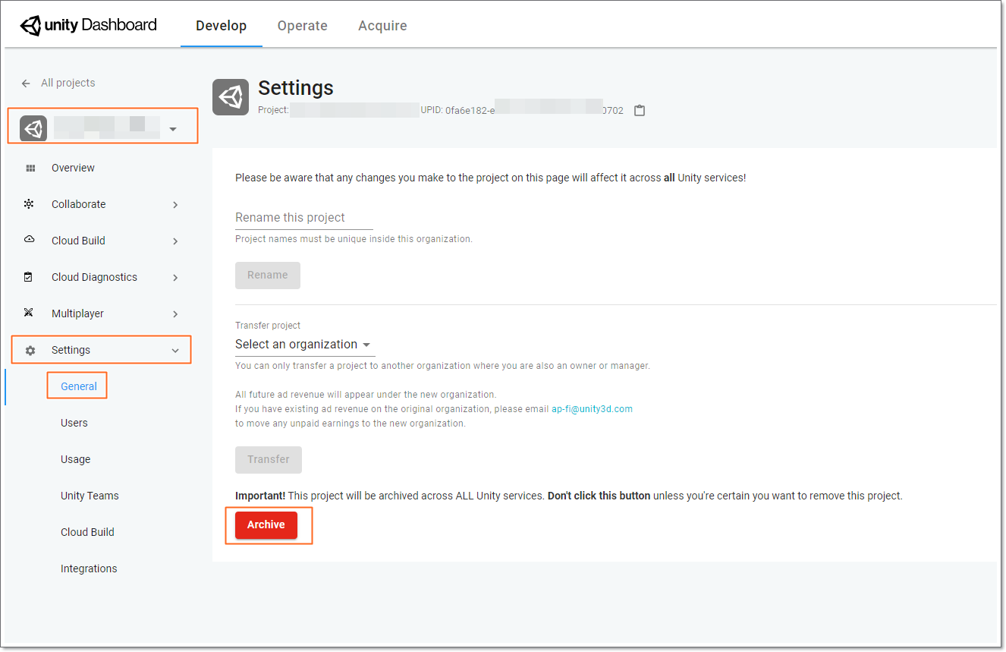
Task: Click the red Archive button
Action: [266, 525]
